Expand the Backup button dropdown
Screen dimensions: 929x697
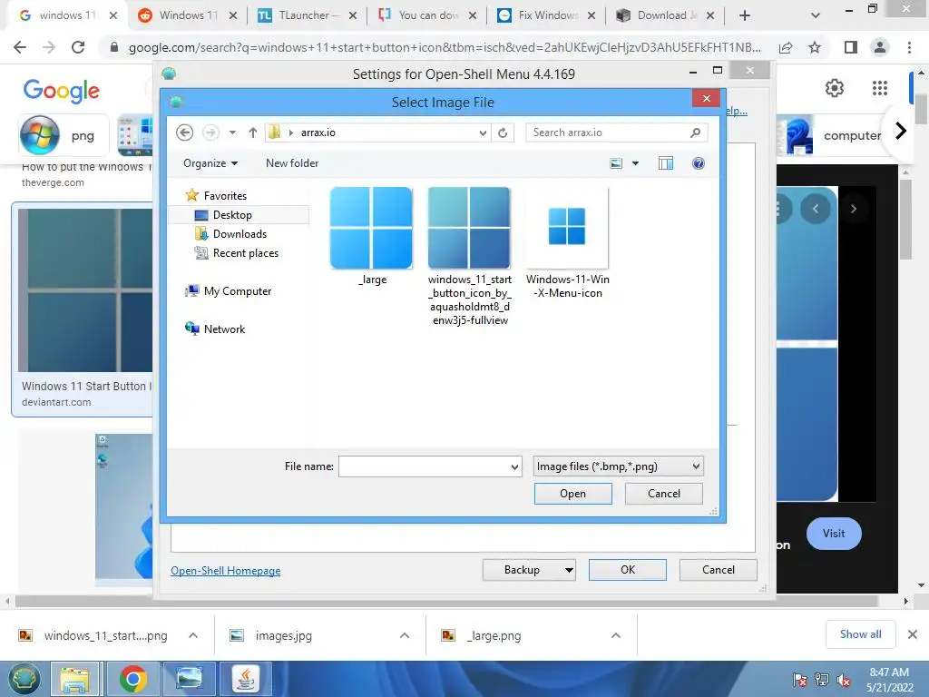pos(569,570)
